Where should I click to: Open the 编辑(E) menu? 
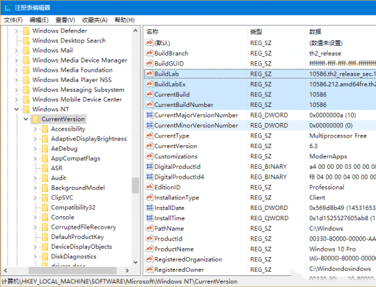click(x=39, y=20)
